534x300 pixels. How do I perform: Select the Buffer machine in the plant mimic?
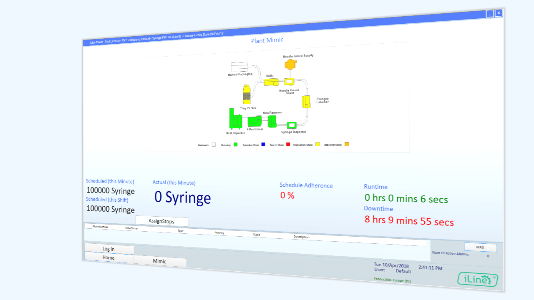(271, 82)
